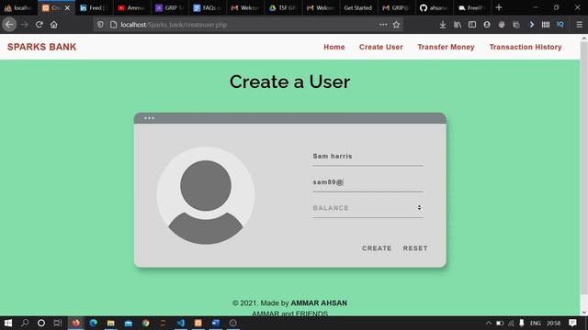Bookmark this page with the star icon
Screen dimensions: 588x330
tap(396, 25)
